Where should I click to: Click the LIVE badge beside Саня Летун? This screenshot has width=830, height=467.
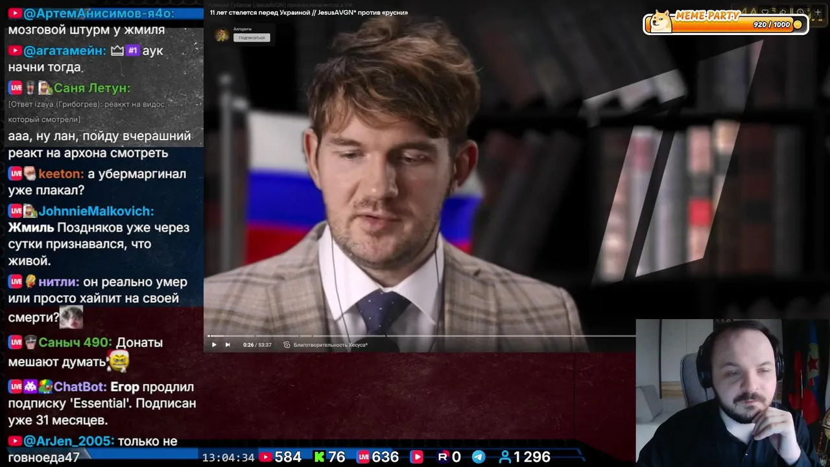click(x=16, y=88)
